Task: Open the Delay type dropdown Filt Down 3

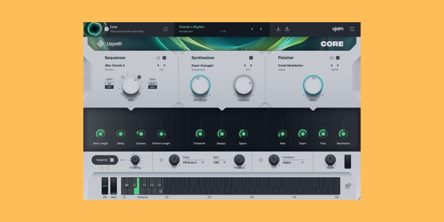Action: pos(194,162)
